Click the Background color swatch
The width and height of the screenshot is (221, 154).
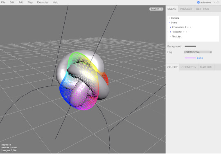click(x=190, y=46)
